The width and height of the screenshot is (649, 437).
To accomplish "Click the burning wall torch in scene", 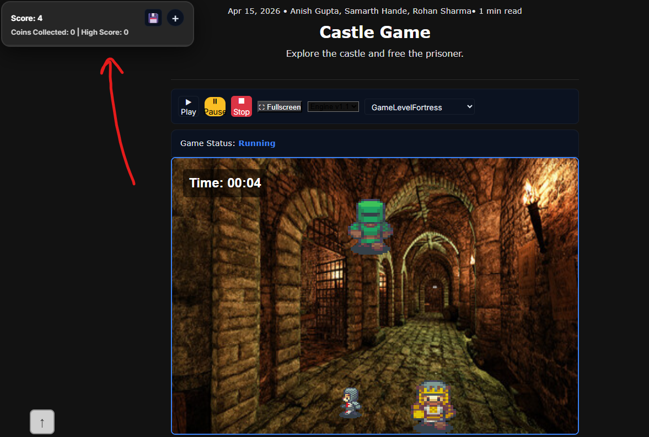I will [534, 215].
